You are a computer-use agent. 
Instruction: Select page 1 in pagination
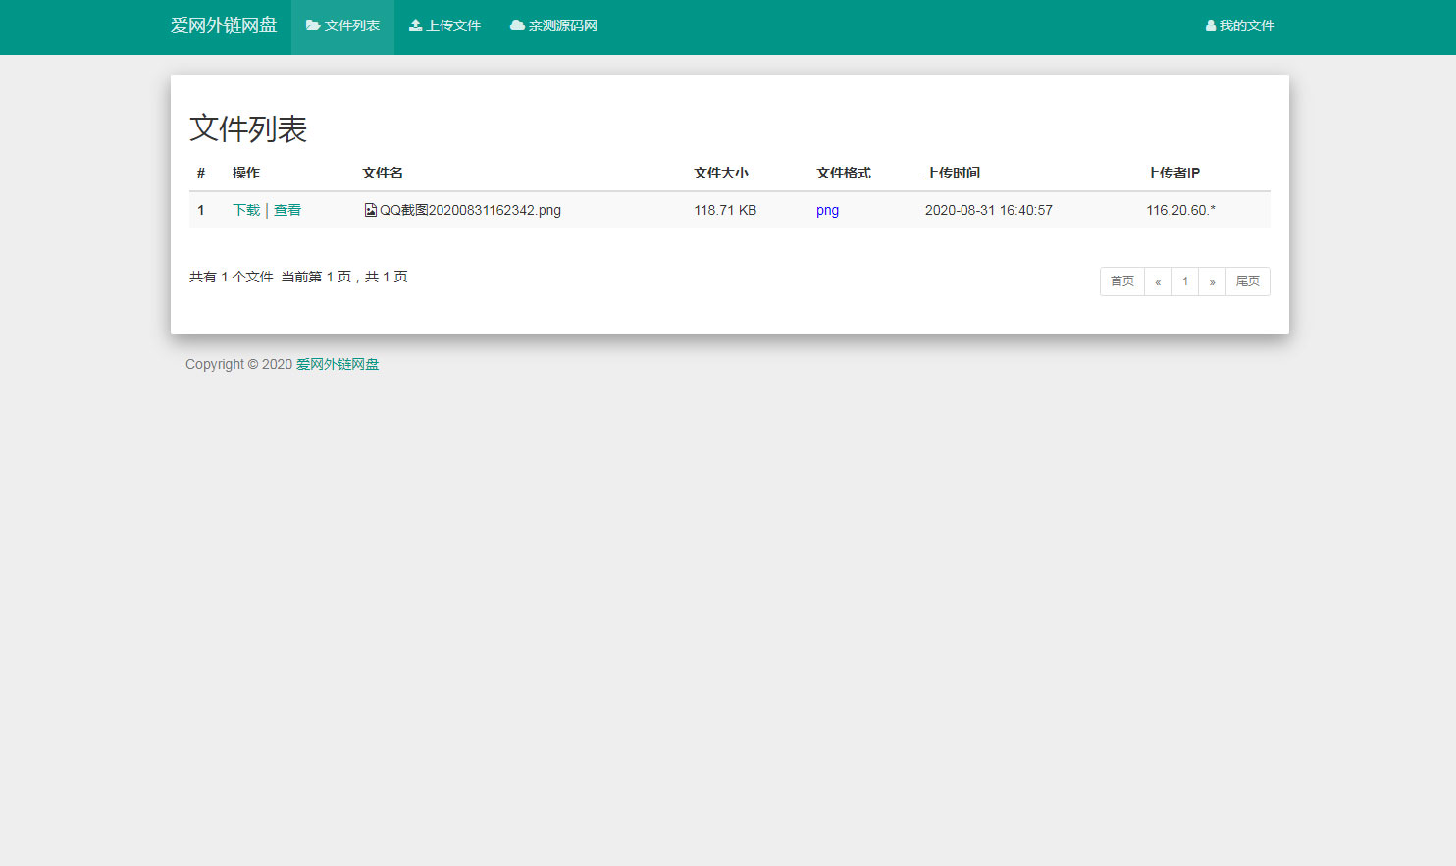coord(1185,281)
